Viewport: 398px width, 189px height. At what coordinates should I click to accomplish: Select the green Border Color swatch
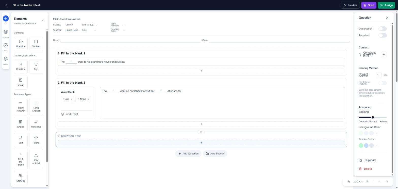coord(361,146)
